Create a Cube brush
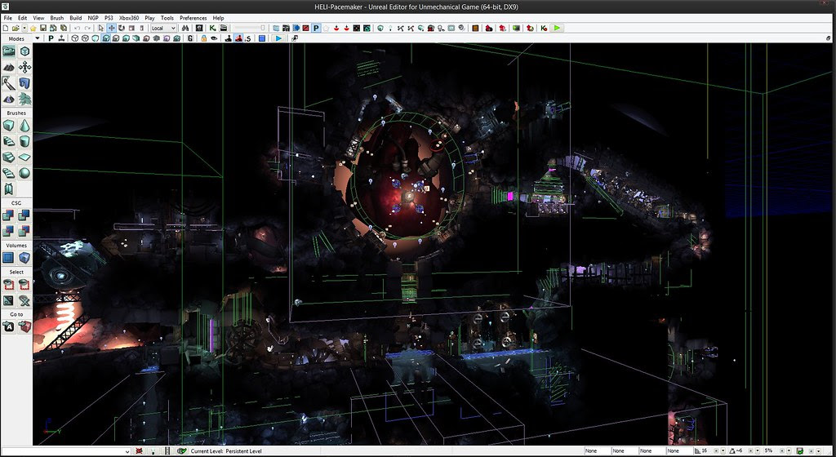The height and width of the screenshot is (457, 836). pos(8,126)
